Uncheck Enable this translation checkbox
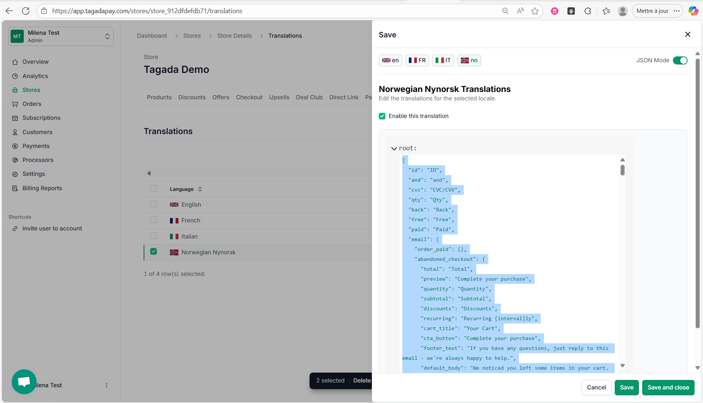The image size is (703, 403). click(382, 116)
